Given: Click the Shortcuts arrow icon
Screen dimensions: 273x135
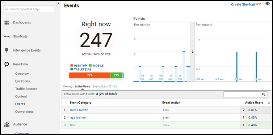Looking at the screenshot, I should 7,36.
